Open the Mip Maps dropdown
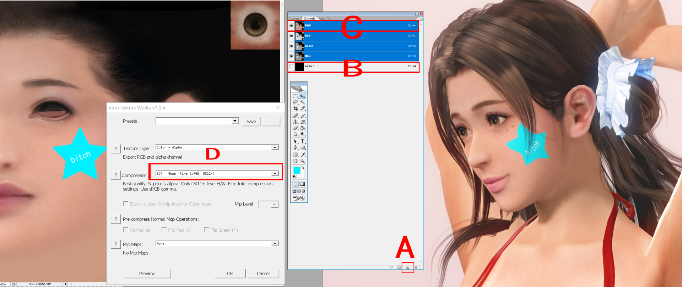 pyautogui.click(x=275, y=244)
